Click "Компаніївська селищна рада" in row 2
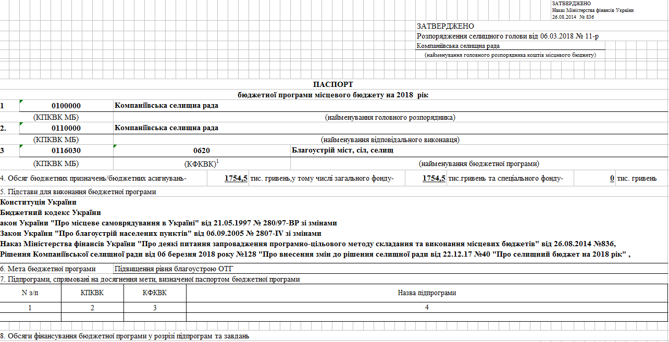 point(166,128)
